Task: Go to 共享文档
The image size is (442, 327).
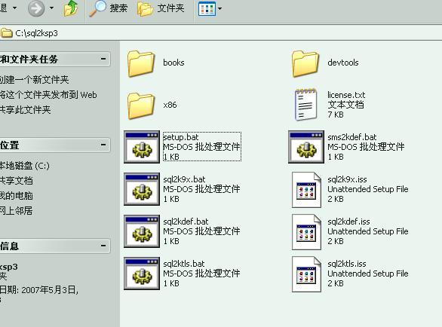Action: click(x=17, y=181)
